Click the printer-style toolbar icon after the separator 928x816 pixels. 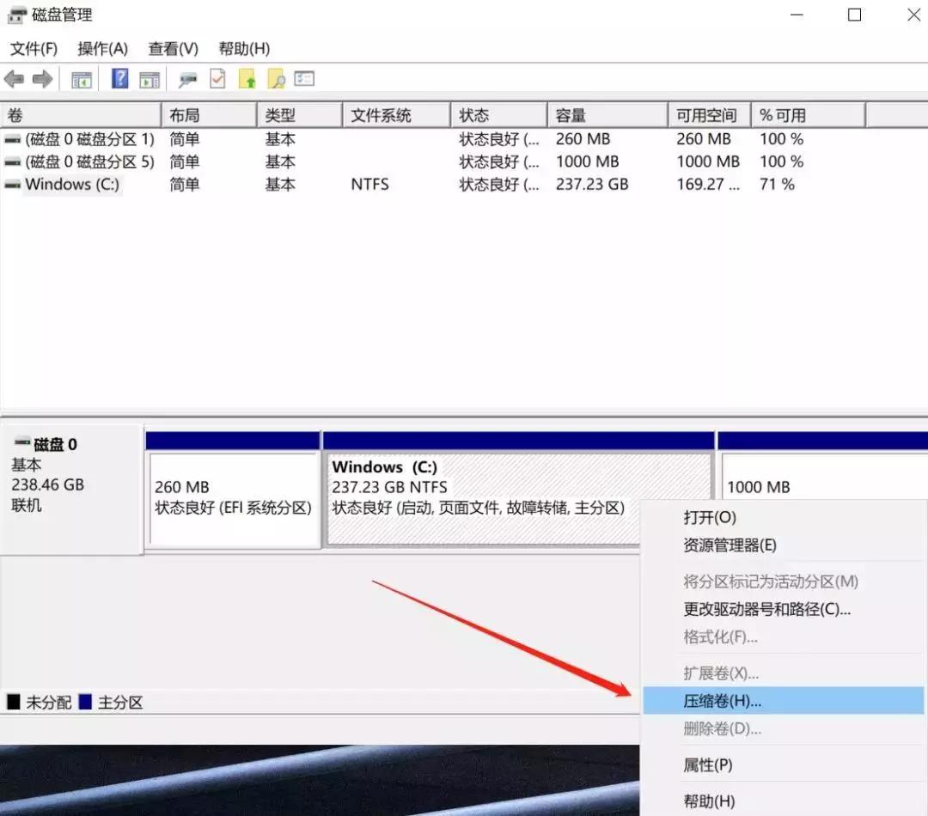188,79
